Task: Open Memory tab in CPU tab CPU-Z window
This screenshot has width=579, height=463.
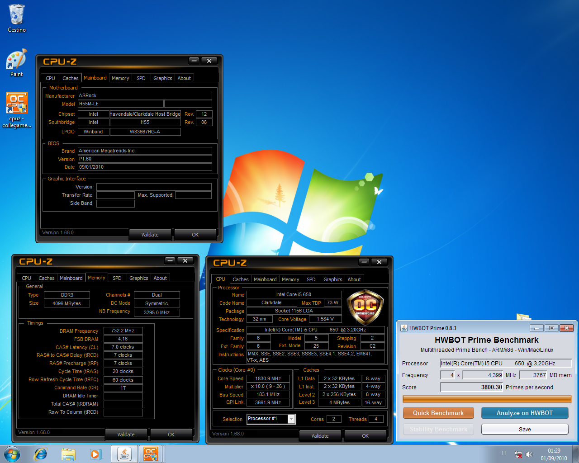Action: (290, 279)
